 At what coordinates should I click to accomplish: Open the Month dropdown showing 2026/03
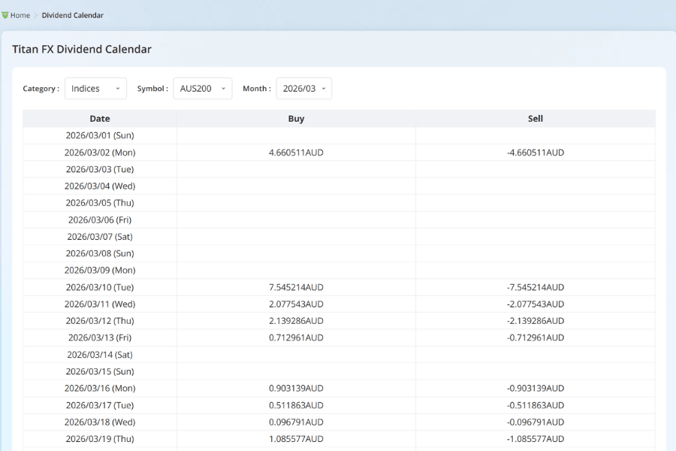point(304,89)
